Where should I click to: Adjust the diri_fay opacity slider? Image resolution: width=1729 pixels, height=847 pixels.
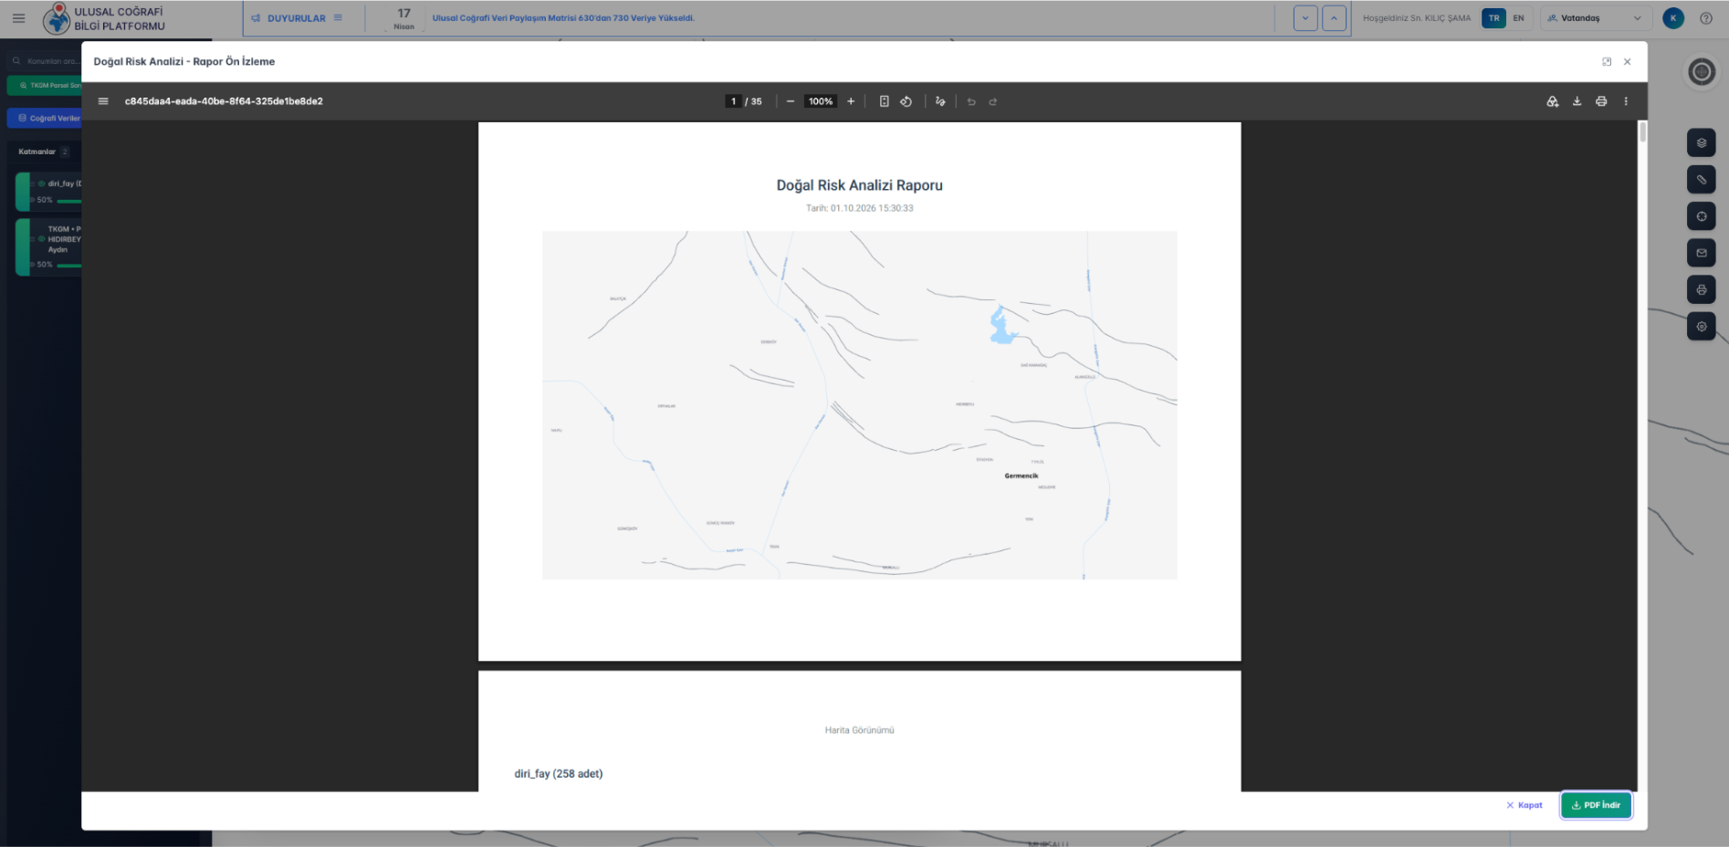tap(69, 200)
